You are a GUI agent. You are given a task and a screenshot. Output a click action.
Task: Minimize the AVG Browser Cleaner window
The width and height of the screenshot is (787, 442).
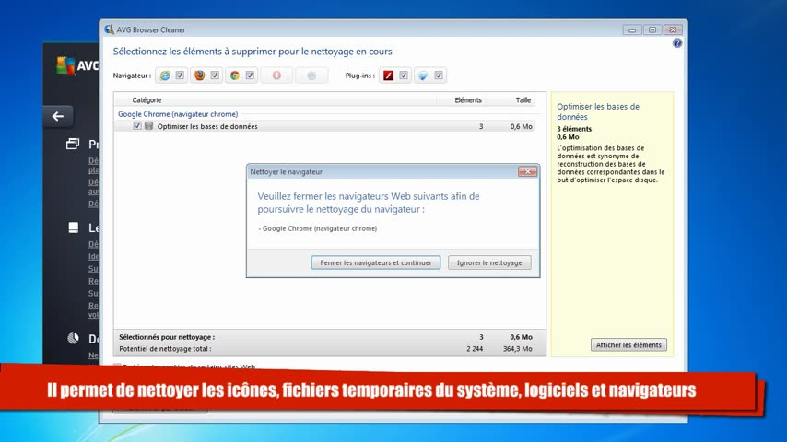(x=632, y=30)
